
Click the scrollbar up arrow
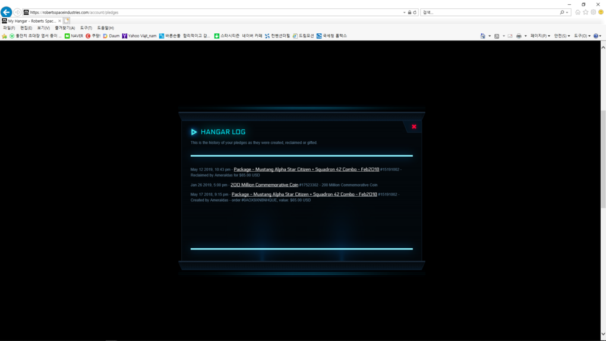(603, 47)
